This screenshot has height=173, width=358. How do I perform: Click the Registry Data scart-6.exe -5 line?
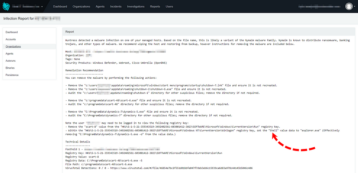pos(104,160)
